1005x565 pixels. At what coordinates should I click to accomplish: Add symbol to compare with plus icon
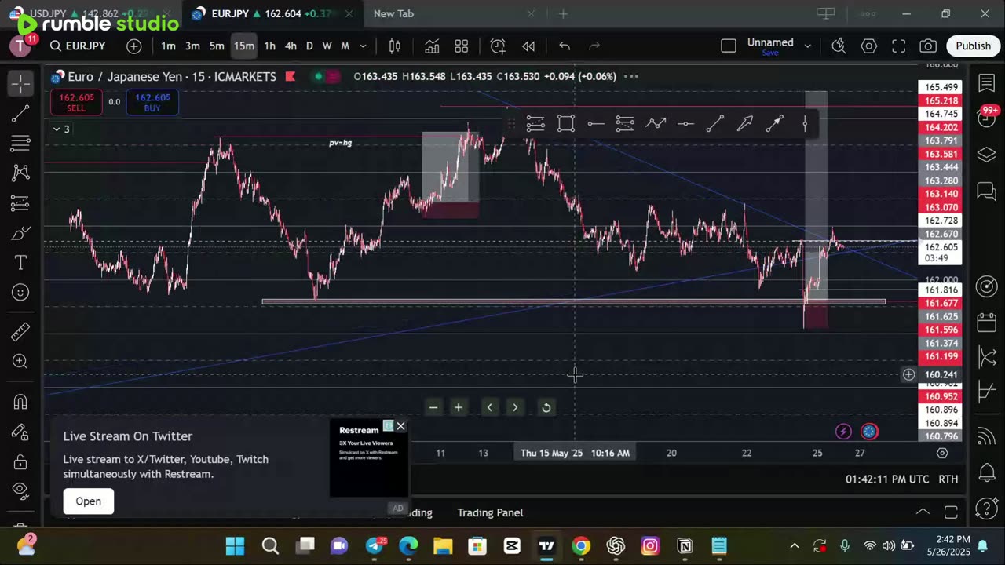(134, 46)
